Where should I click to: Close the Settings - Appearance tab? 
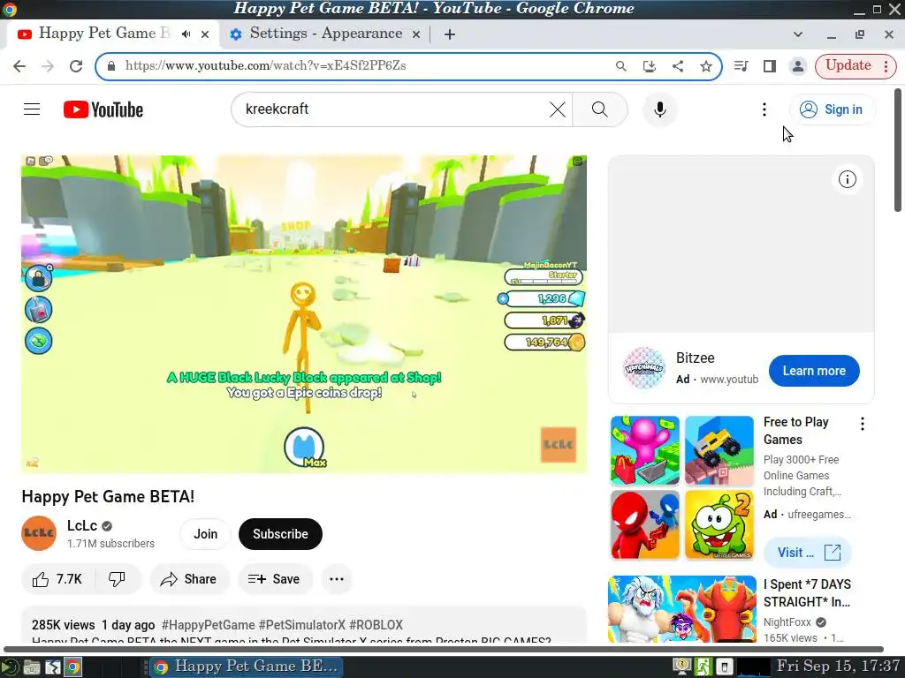[x=415, y=34]
